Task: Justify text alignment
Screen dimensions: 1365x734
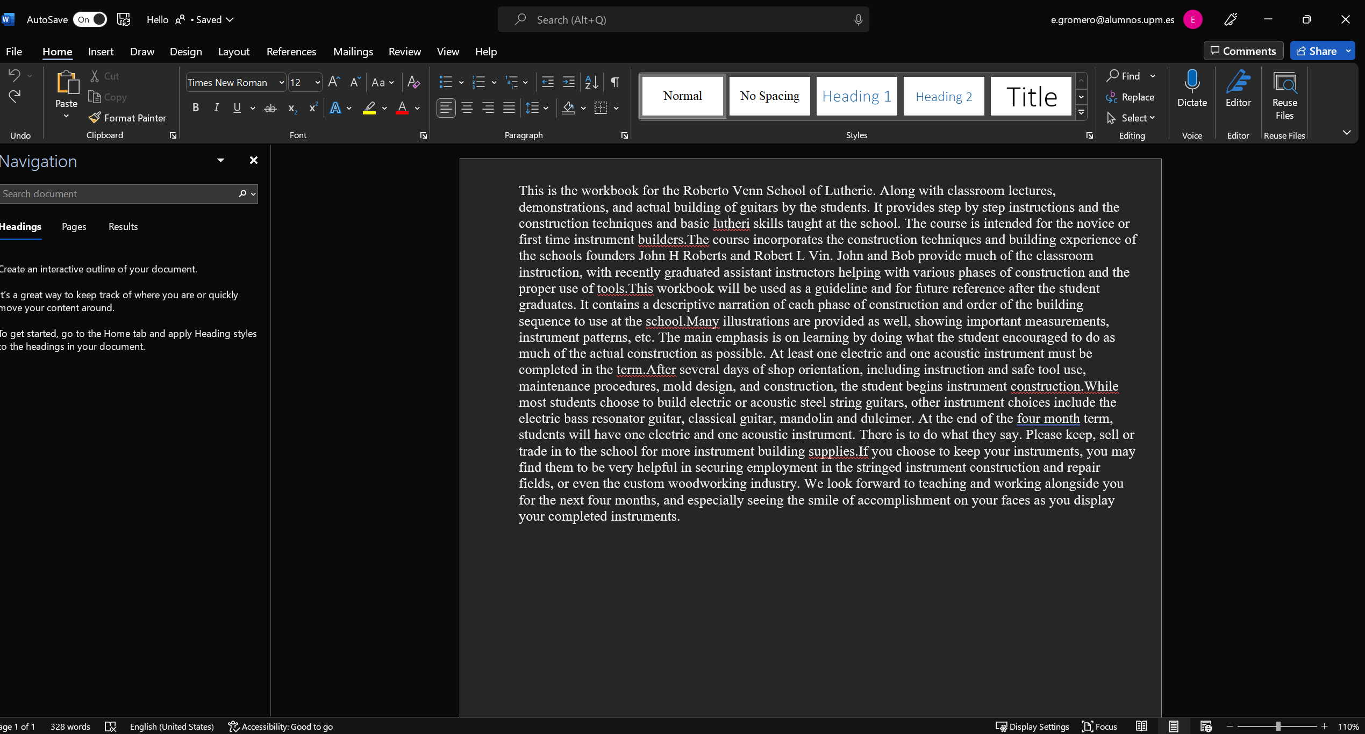Action: (509, 108)
